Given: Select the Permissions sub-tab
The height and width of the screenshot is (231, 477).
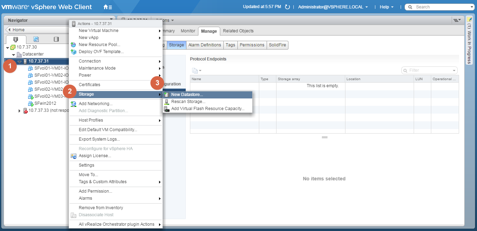Looking at the screenshot, I should click(252, 45).
